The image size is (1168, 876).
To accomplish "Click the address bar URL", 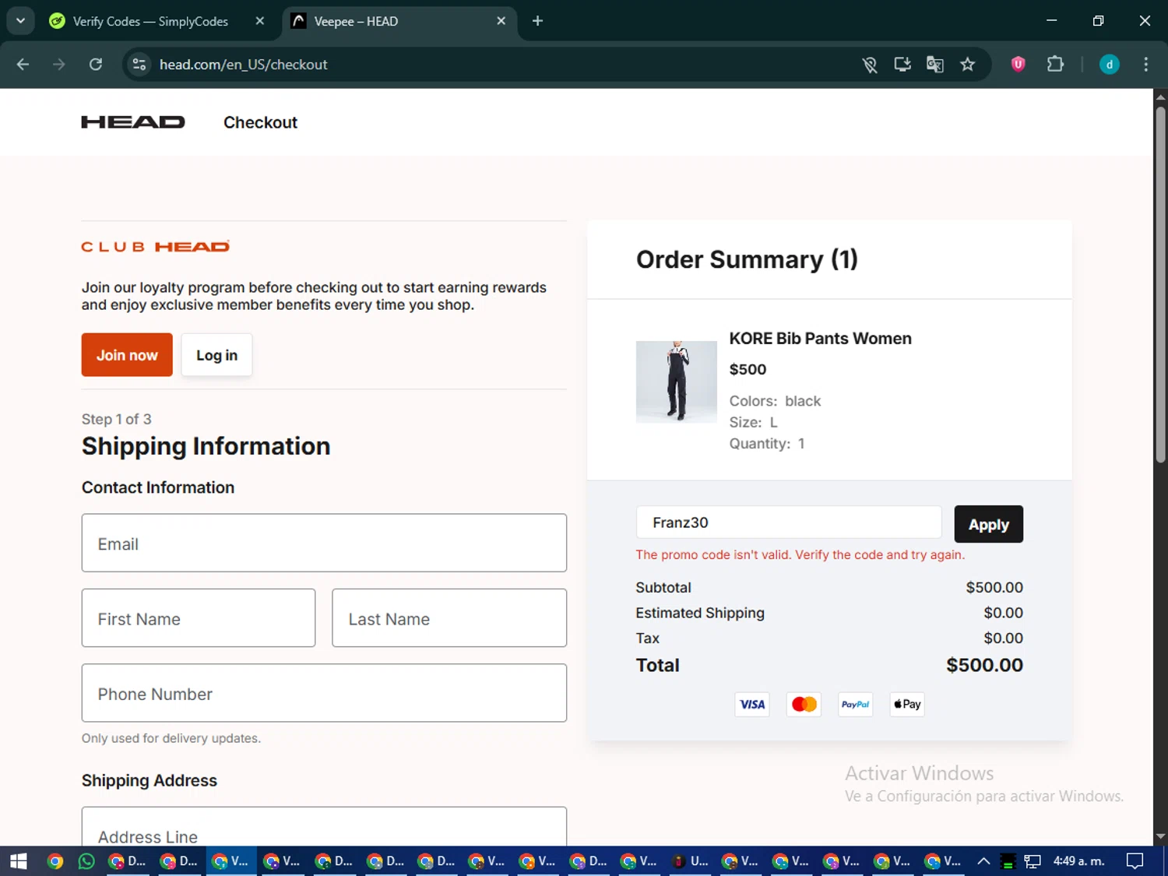I will coord(243,65).
